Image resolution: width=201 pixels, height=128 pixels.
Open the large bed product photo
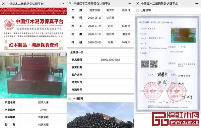(x=33, y=76)
